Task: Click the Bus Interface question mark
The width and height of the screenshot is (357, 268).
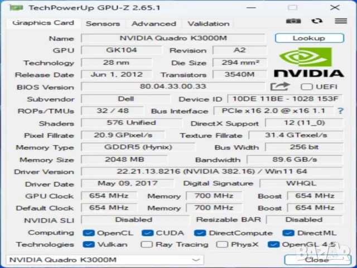Action: (340, 111)
